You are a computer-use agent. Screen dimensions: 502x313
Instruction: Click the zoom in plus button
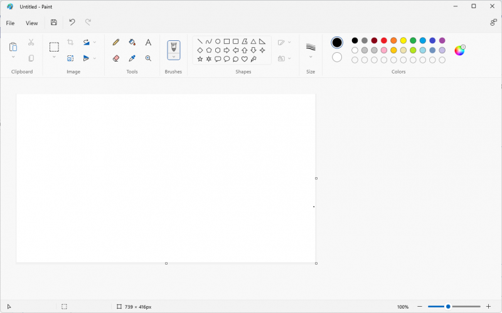(488, 307)
